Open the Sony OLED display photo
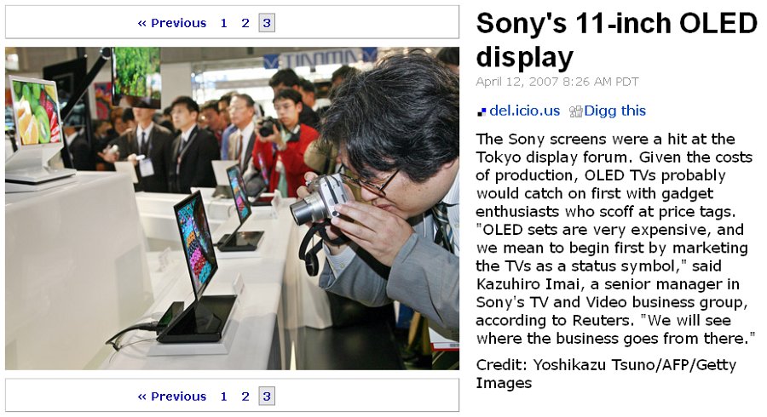The image size is (767, 417). pyautogui.click(x=233, y=208)
